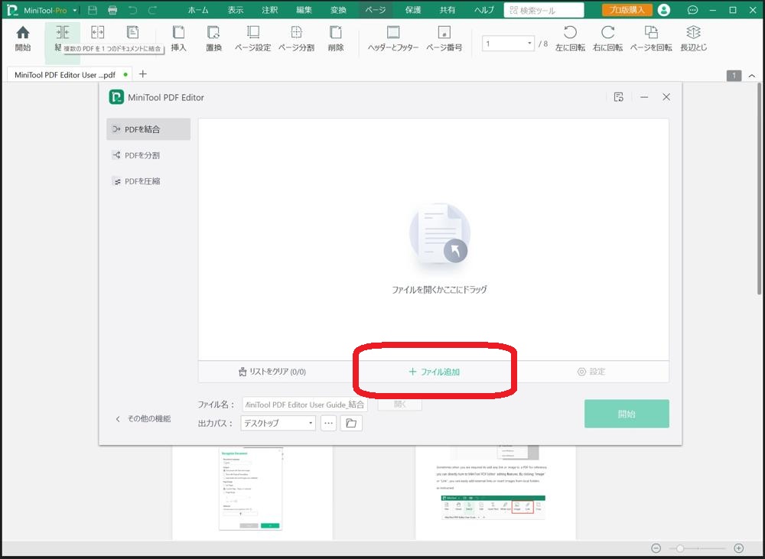
Task: Choose the ページ分割 page split tool
Action: pyautogui.click(x=296, y=39)
